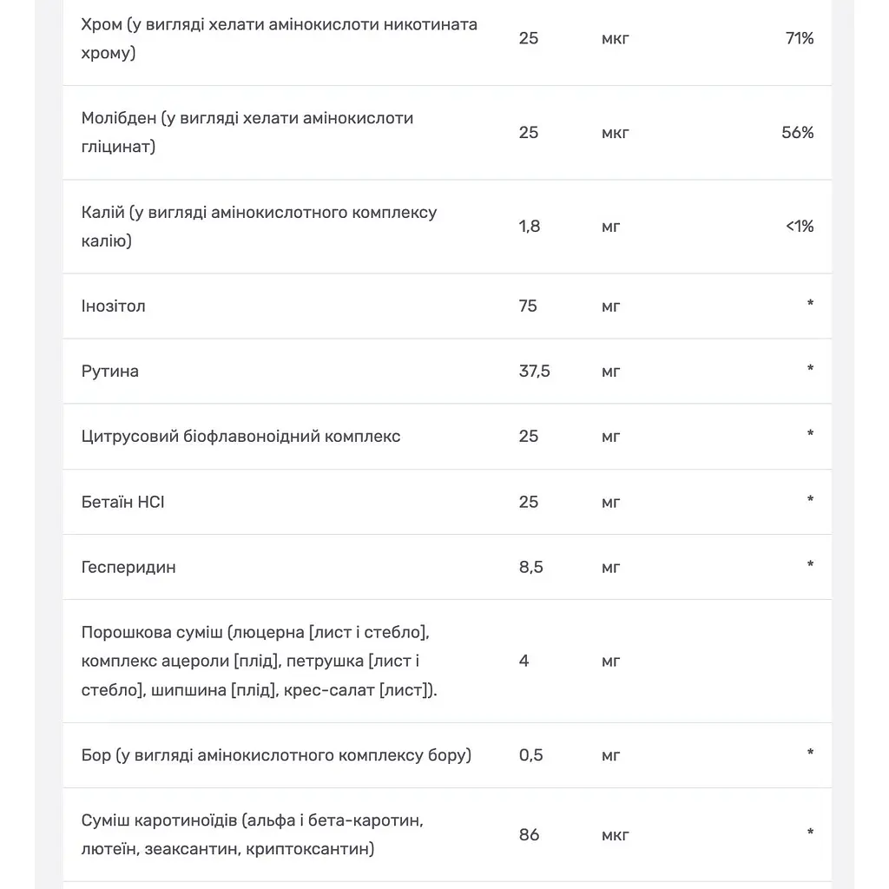Viewport: 889px width, 889px height.
Task: Select the <1% value for Калій
Action: click(800, 227)
